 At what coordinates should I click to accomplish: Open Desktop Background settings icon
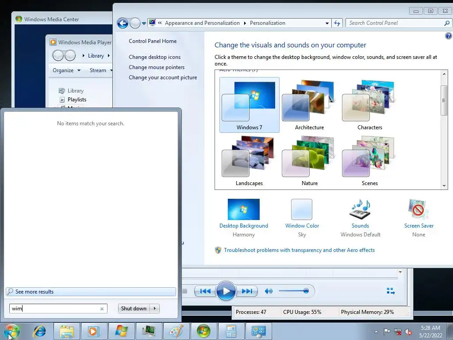[244, 209]
